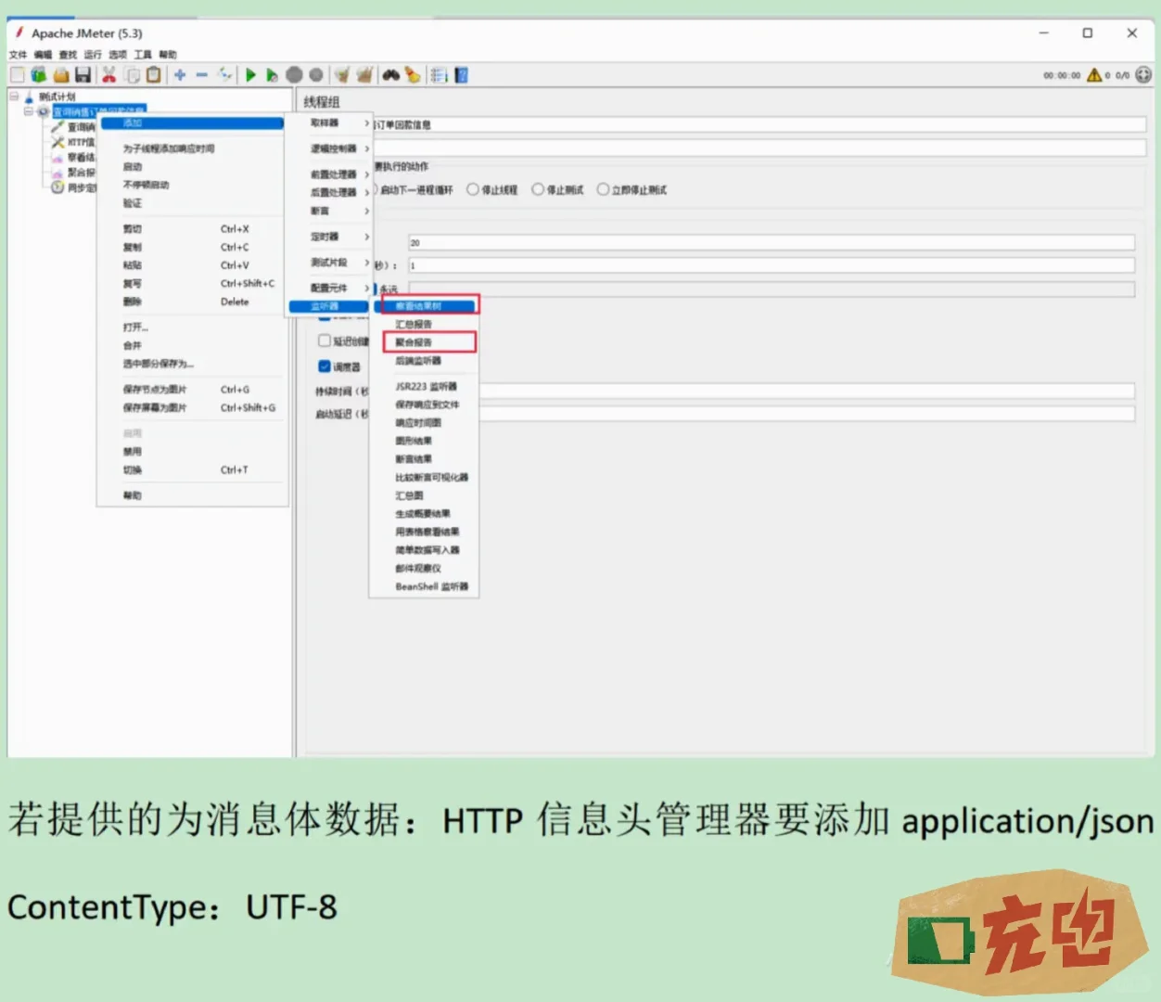1161x1002 pixels.
Task: Choose JSR223 监听器 from submenu
Action: (x=424, y=386)
